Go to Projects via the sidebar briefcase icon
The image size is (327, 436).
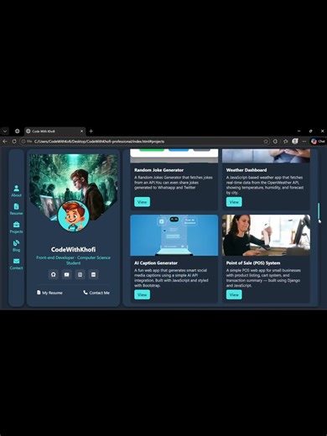tap(16, 227)
